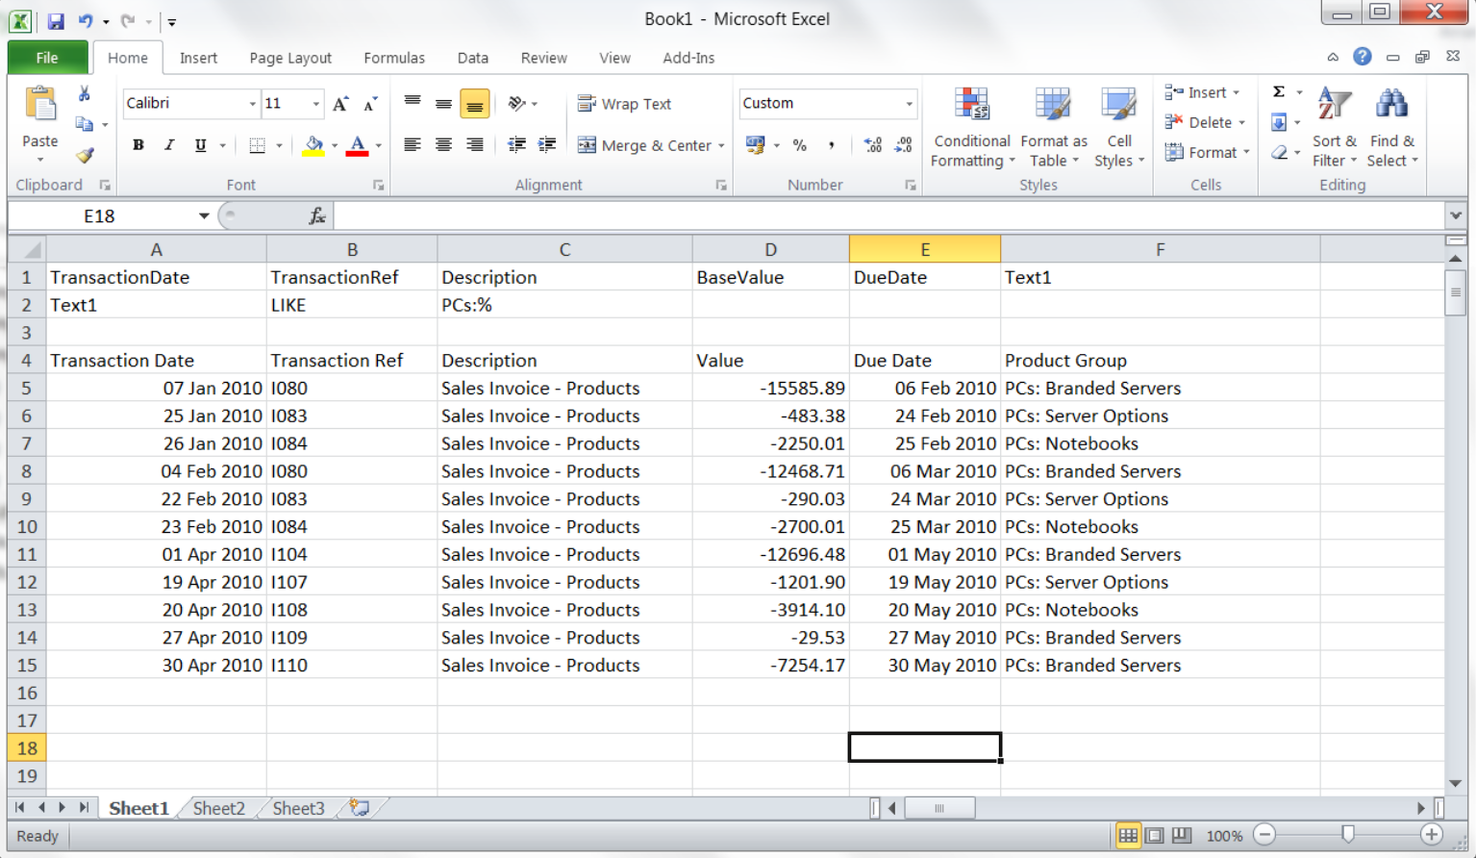Click the Grow Font icon
The width and height of the screenshot is (1476, 858).
coord(340,104)
